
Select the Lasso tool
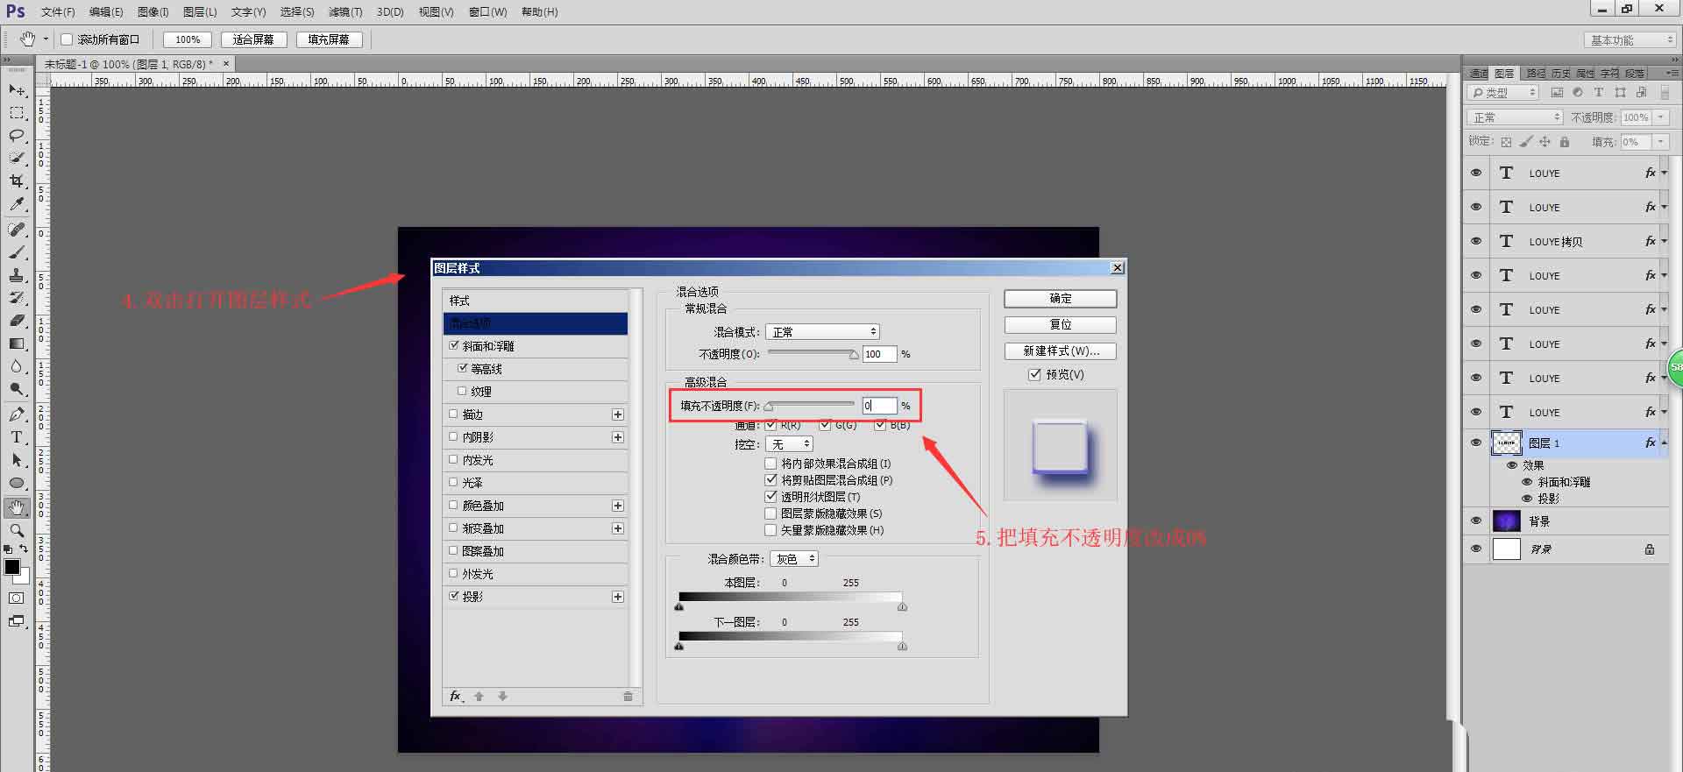(x=17, y=136)
